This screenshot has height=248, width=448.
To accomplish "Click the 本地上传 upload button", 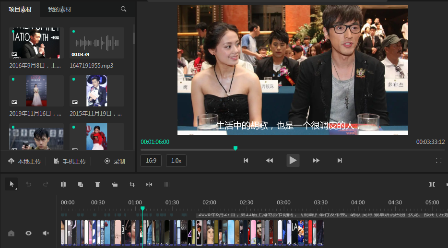I will [x=24, y=162].
